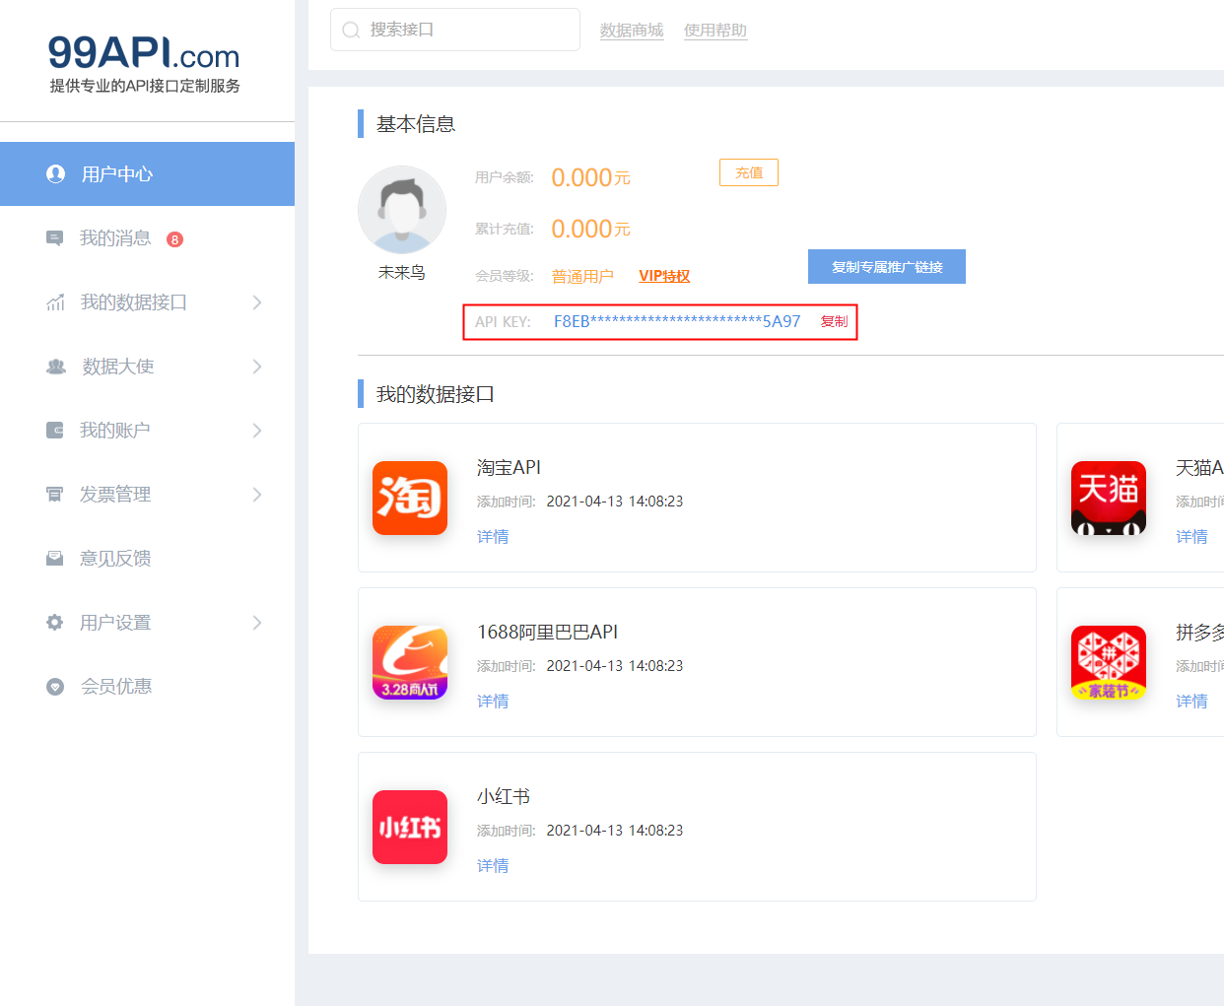Click the Xiaohongshu app icon
Image resolution: width=1224 pixels, height=1006 pixels.
pos(409,827)
